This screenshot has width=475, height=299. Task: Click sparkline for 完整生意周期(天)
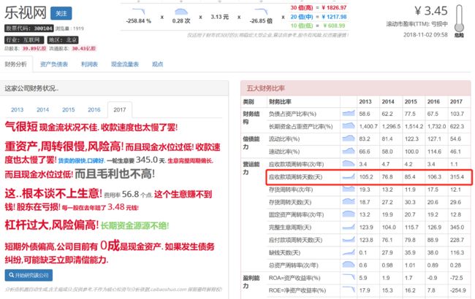[x=349, y=227]
